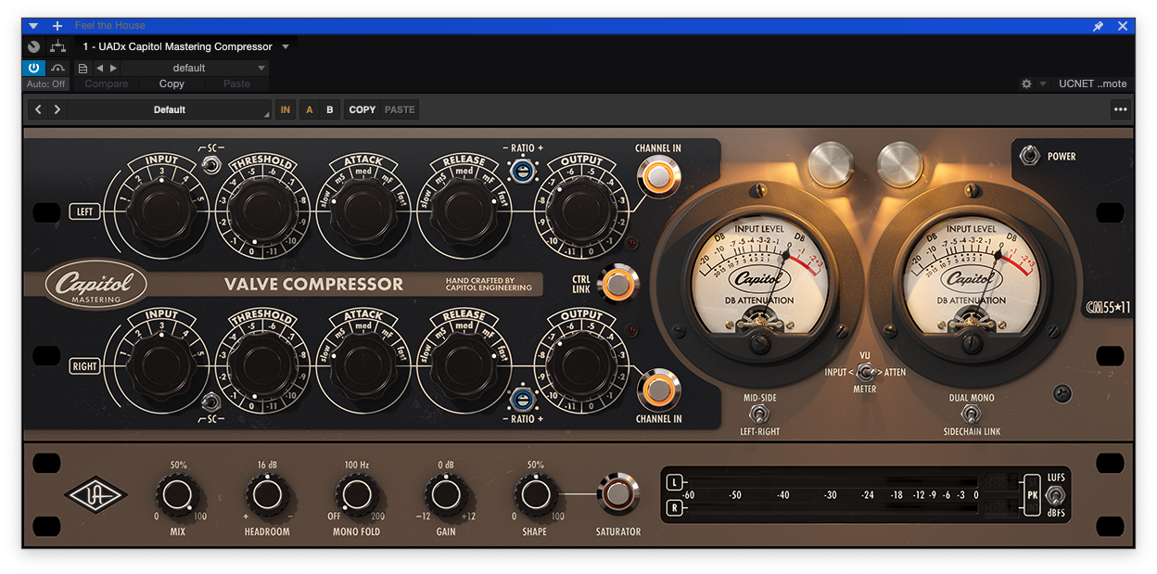Click the PK peak indicator
Screen dimensions: 1157x574
[1031, 496]
